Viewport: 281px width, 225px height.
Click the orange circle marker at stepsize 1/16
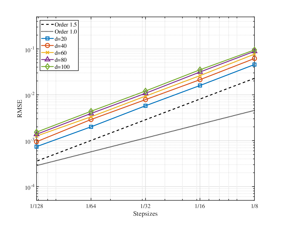pyautogui.click(x=200, y=80)
